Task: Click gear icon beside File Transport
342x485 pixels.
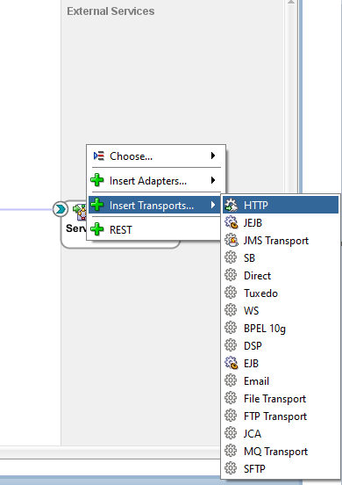Action: pyautogui.click(x=231, y=398)
